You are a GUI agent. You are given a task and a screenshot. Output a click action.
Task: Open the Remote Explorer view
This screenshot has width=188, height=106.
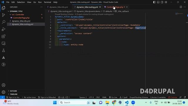click(x=4, y=43)
